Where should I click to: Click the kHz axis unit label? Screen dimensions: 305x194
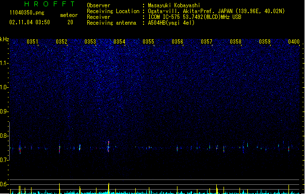click(4, 39)
